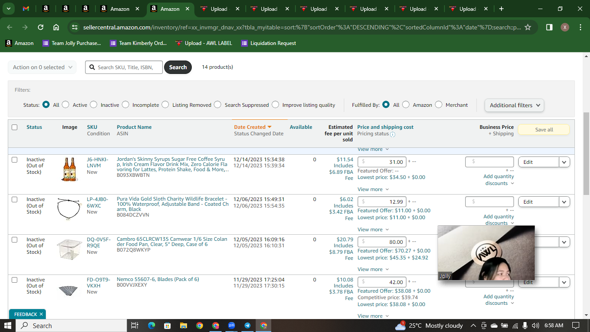The image size is (590, 332).
Task: Bookmark this page with the star icon
Action: click(x=528, y=27)
